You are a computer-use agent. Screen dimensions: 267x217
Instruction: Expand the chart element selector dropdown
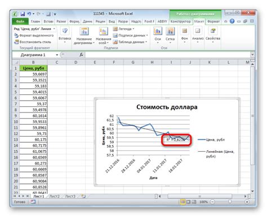tap(54, 29)
